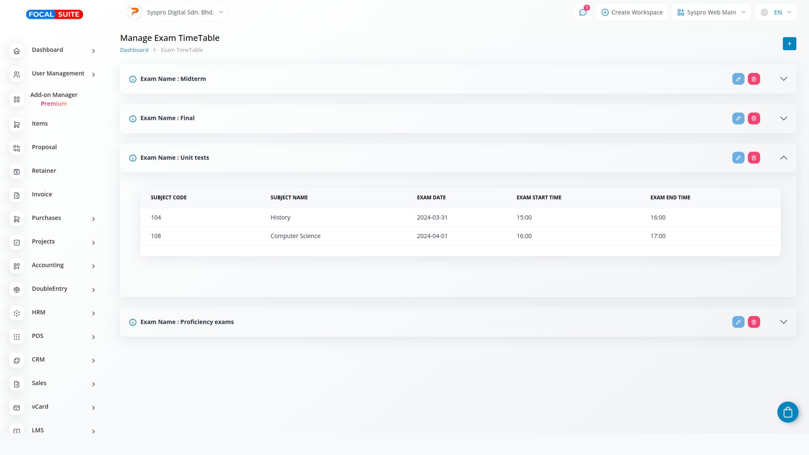Image resolution: width=809 pixels, height=455 pixels.
Task: Open the chat messages notification icon
Action: click(583, 12)
